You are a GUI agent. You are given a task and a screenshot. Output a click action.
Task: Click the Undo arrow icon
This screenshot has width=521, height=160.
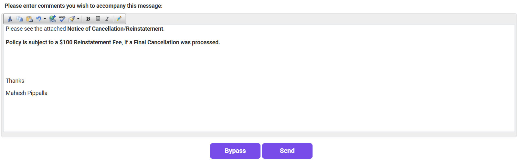[39, 19]
